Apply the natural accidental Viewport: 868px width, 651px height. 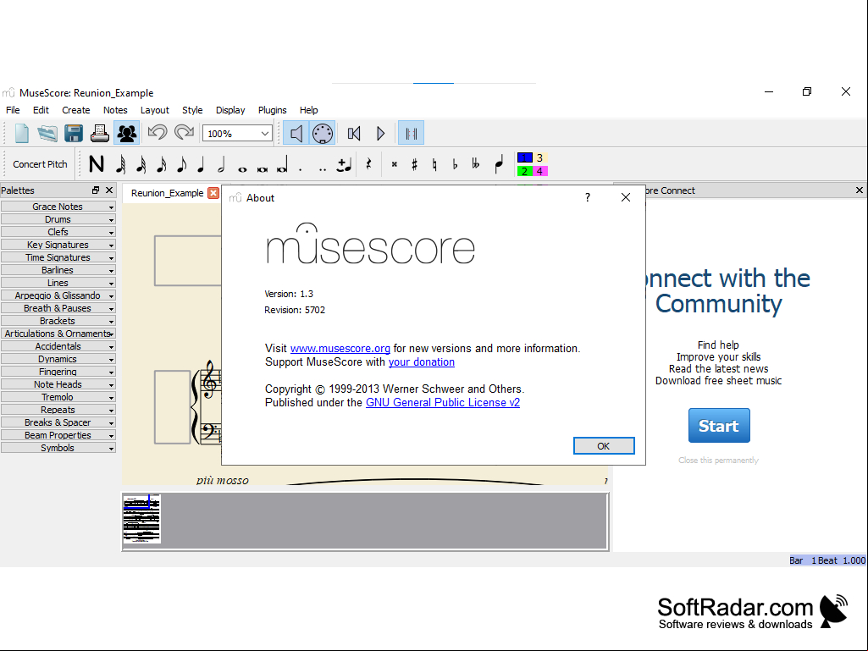[x=434, y=164]
